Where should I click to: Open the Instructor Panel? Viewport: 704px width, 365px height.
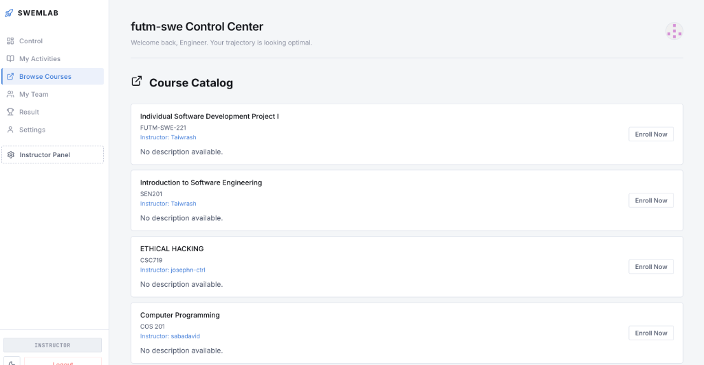52,155
